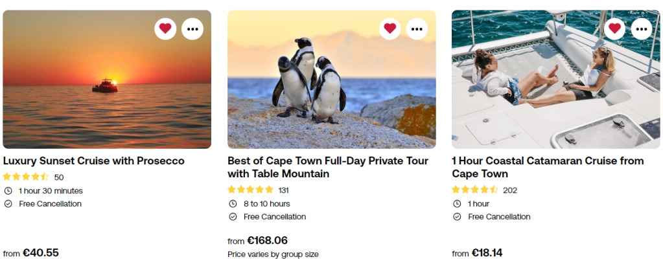The image size is (663, 266).
Task: Click star rating for Cape Town Private Tour
Action: coord(251,190)
